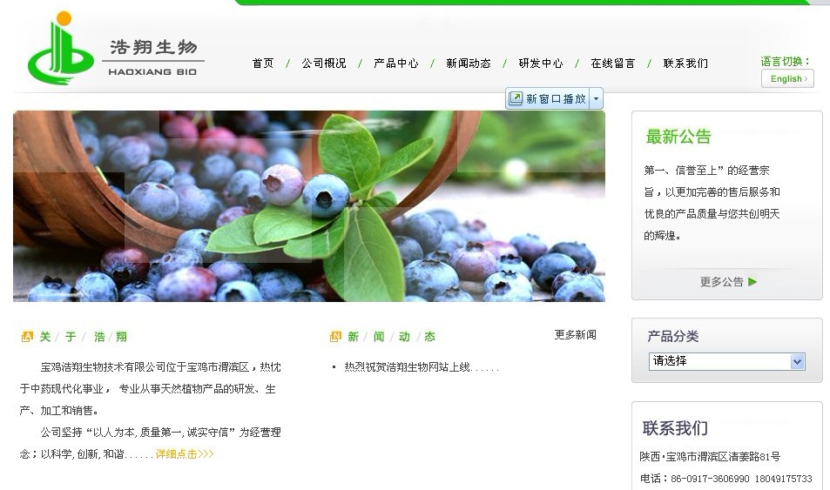Click the 新闻动态 section icon
This screenshot has height=490, width=830.
335,337
